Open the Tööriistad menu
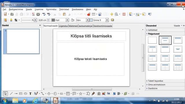This screenshot has width=185, height=104. click(x=64, y=9)
